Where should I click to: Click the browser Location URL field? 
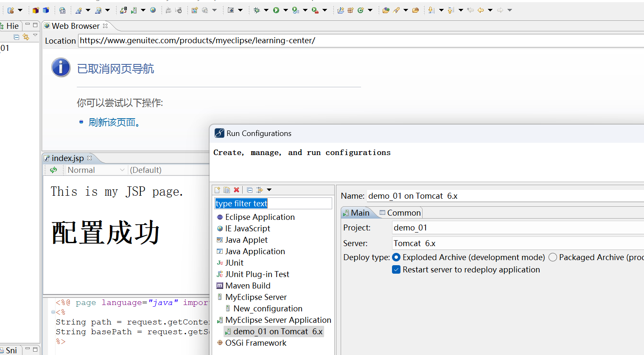[361, 41]
